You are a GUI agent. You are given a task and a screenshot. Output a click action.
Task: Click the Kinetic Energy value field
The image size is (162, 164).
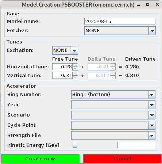point(136,145)
